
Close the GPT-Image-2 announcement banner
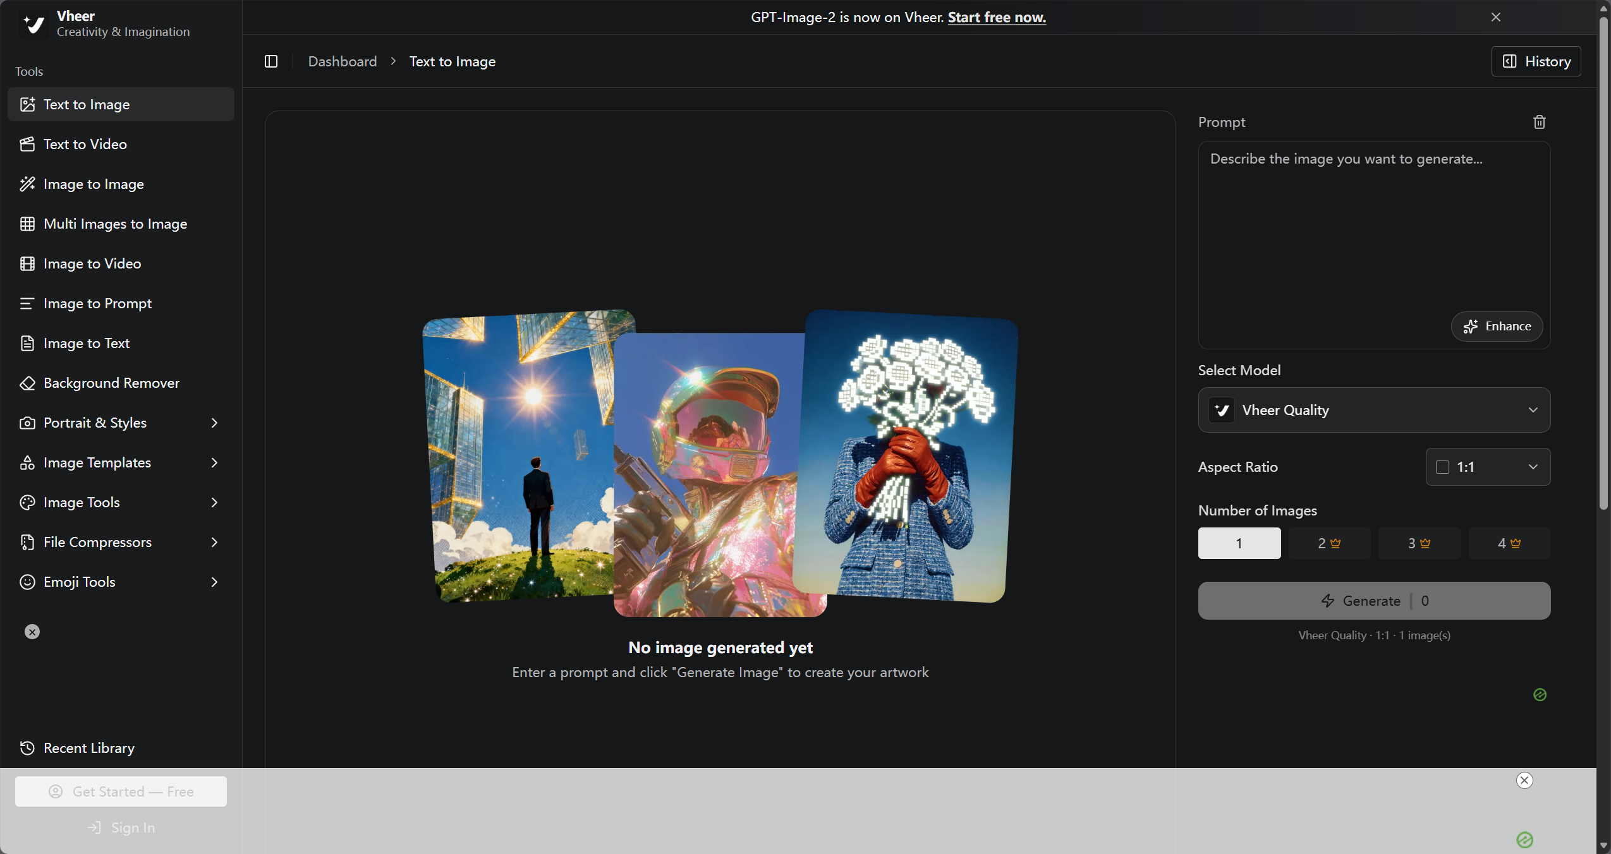[x=1495, y=17]
